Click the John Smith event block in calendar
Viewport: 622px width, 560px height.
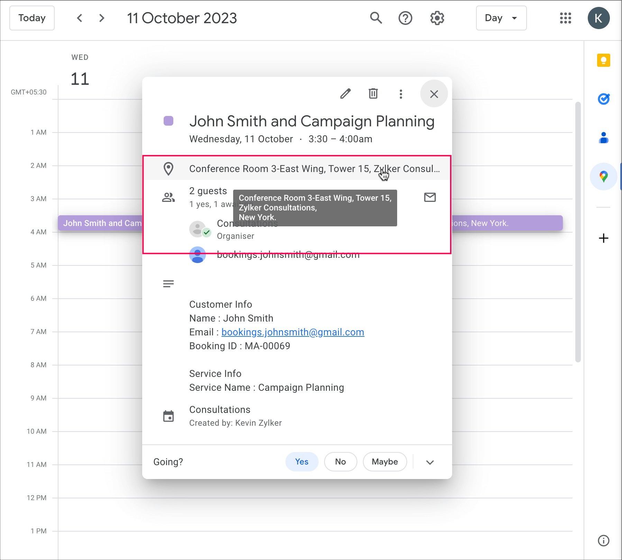pyautogui.click(x=100, y=223)
